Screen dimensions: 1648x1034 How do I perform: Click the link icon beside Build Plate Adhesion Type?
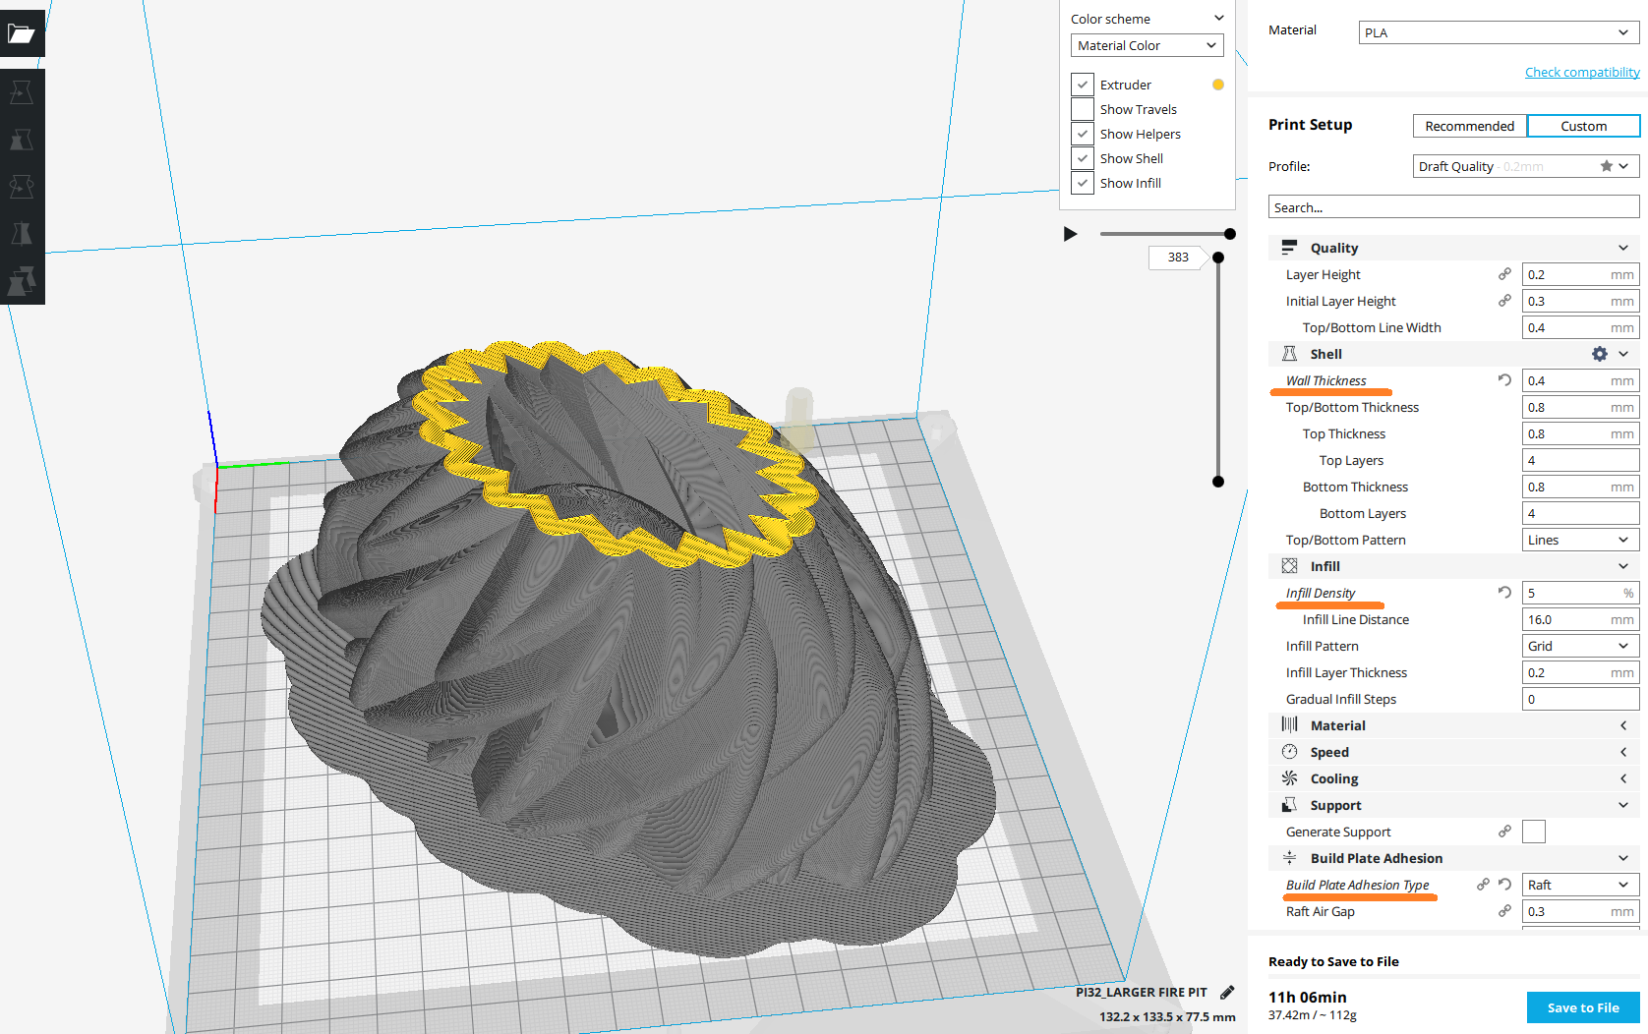[x=1483, y=885]
